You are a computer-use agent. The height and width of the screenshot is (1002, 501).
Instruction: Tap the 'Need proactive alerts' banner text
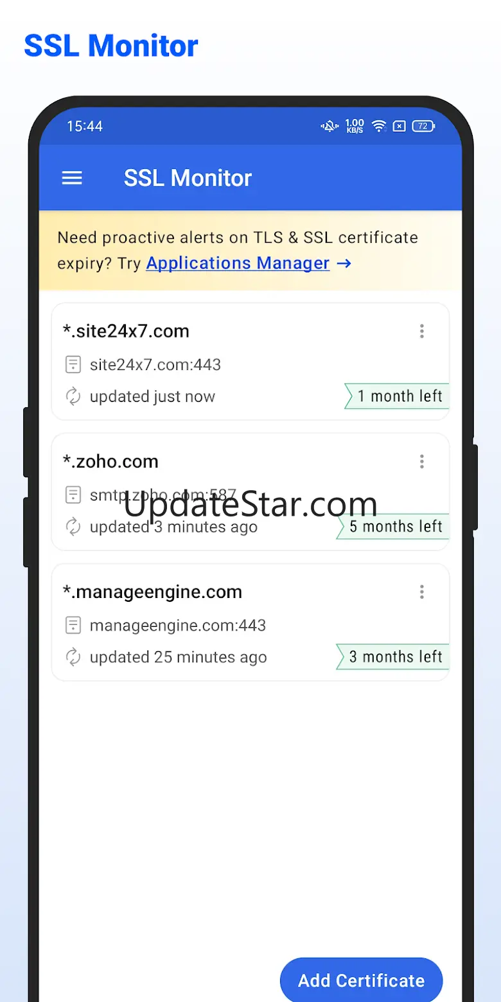(238, 251)
